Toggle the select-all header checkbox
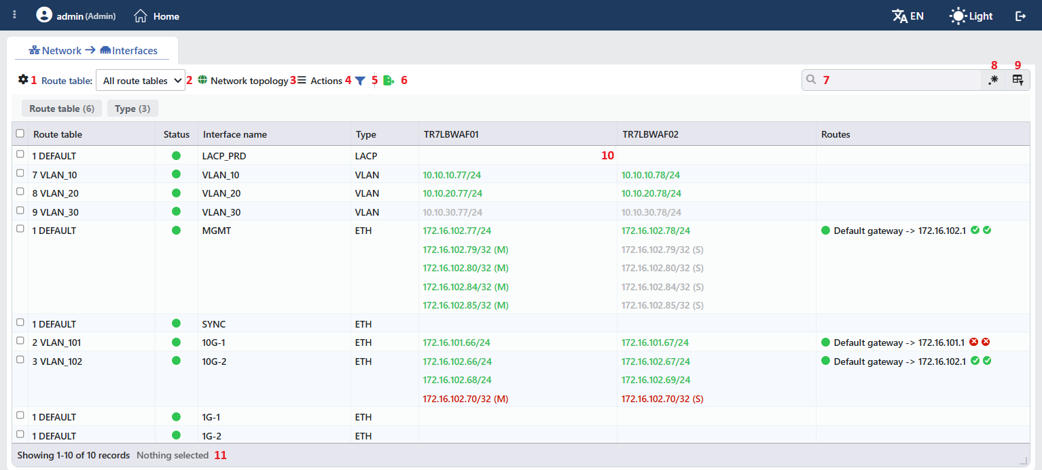 pyautogui.click(x=20, y=134)
